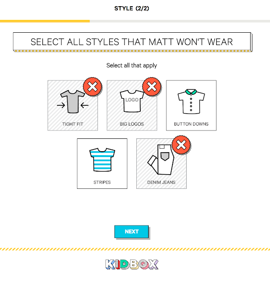
Task: Toggle the Button Downs style label
Action: tap(191, 124)
